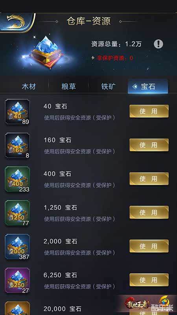
Task: Open the exclamation info icon
Action: (x=159, y=44)
